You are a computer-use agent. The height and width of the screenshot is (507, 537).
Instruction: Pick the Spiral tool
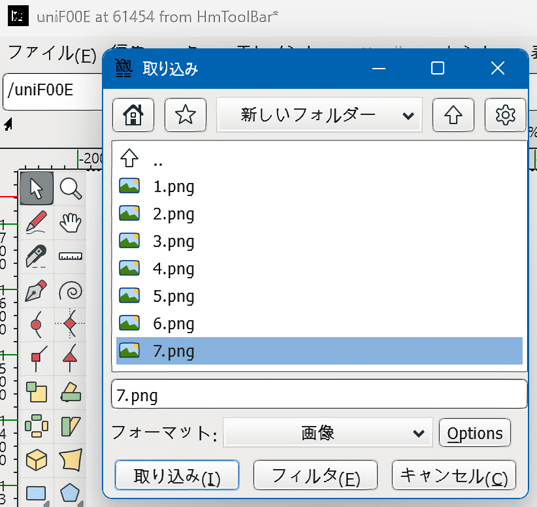click(x=71, y=290)
